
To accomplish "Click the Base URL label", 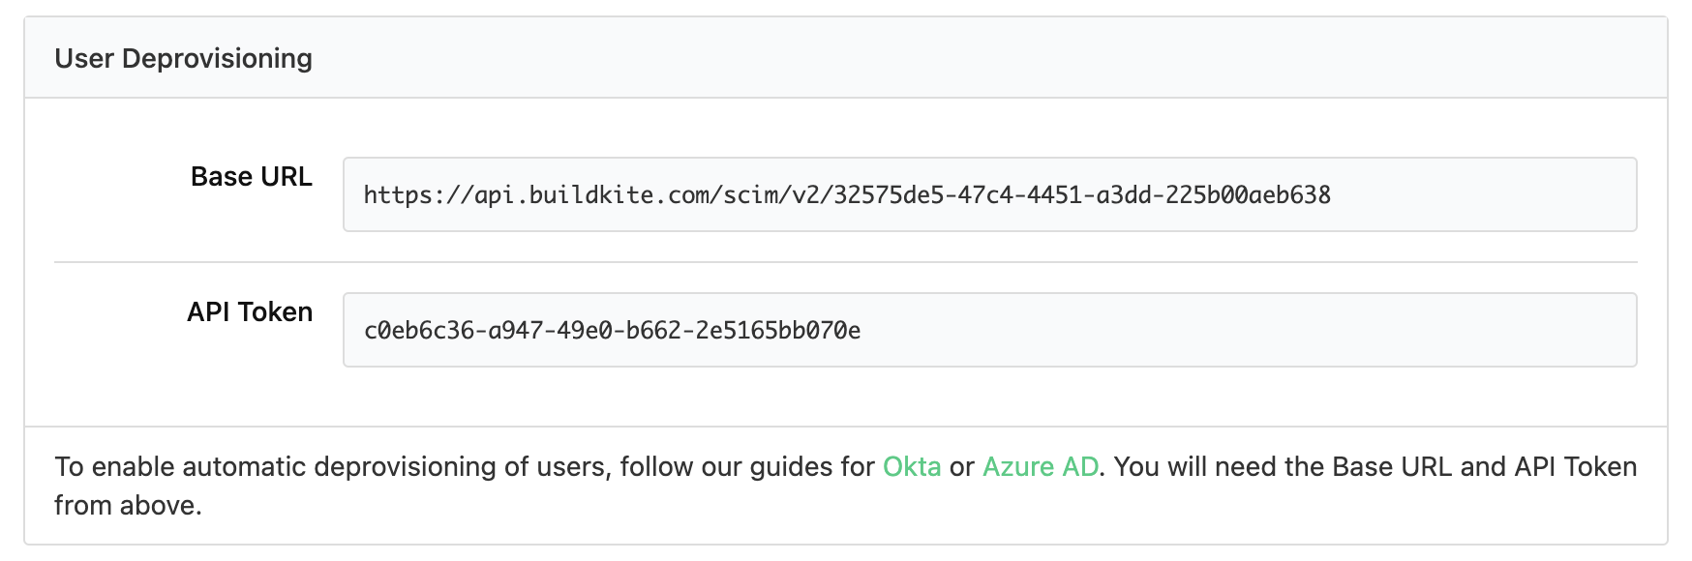I will tap(251, 177).
